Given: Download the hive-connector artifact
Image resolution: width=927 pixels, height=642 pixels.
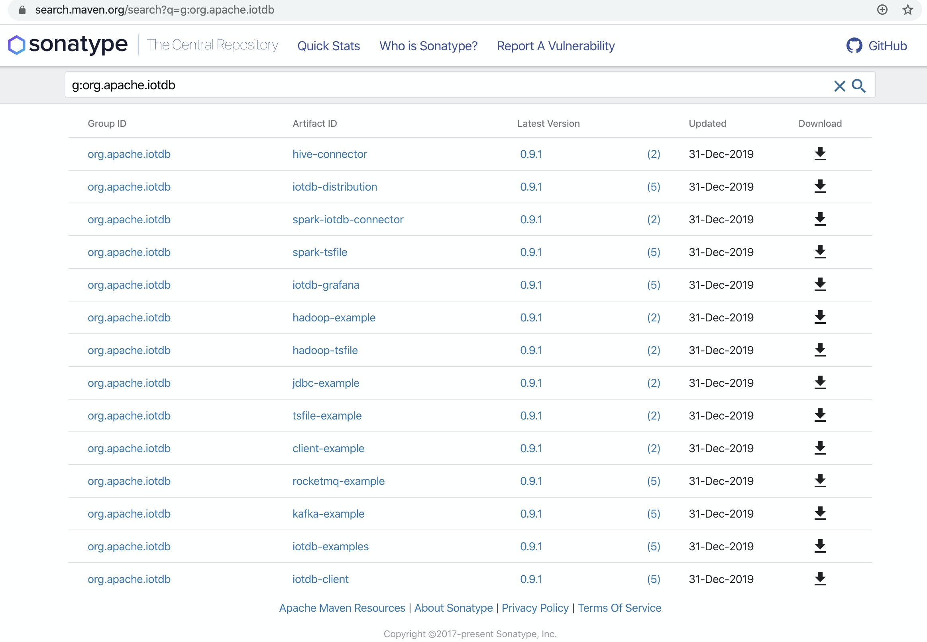Looking at the screenshot, I should coord(820,154).
